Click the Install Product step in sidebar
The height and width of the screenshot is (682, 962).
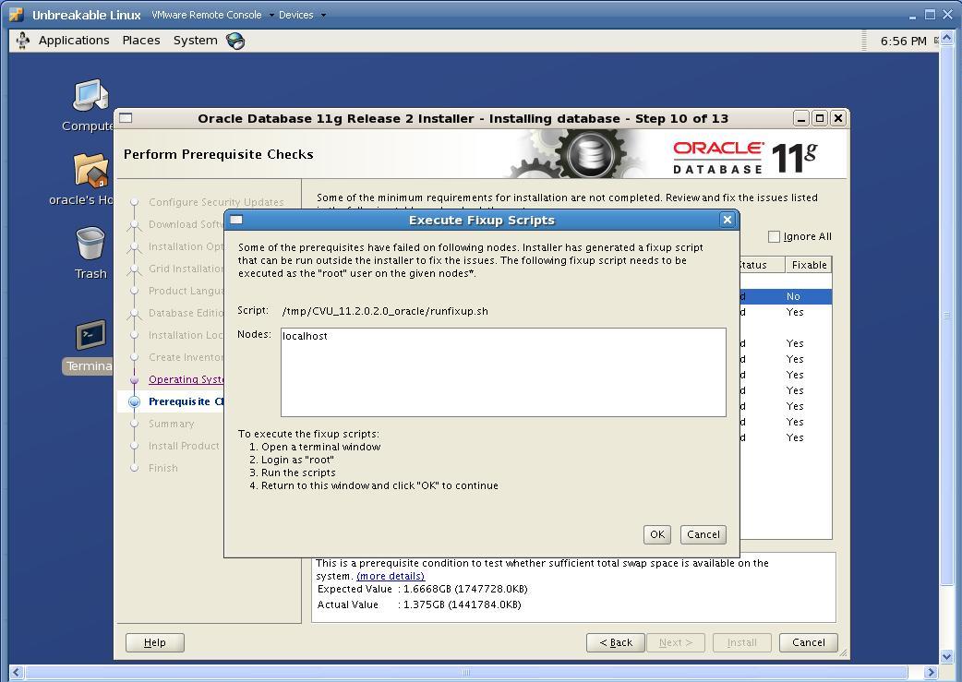tap(184, 445)
